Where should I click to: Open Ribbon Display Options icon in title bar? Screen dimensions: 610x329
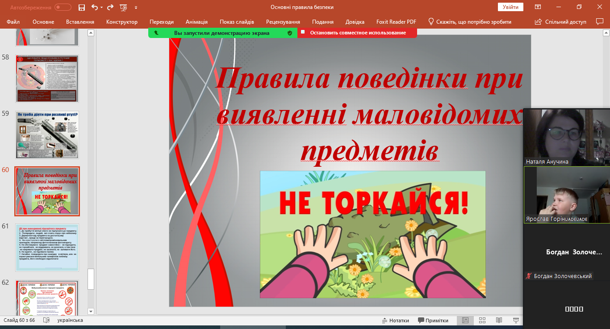click(x=538, y=7)
